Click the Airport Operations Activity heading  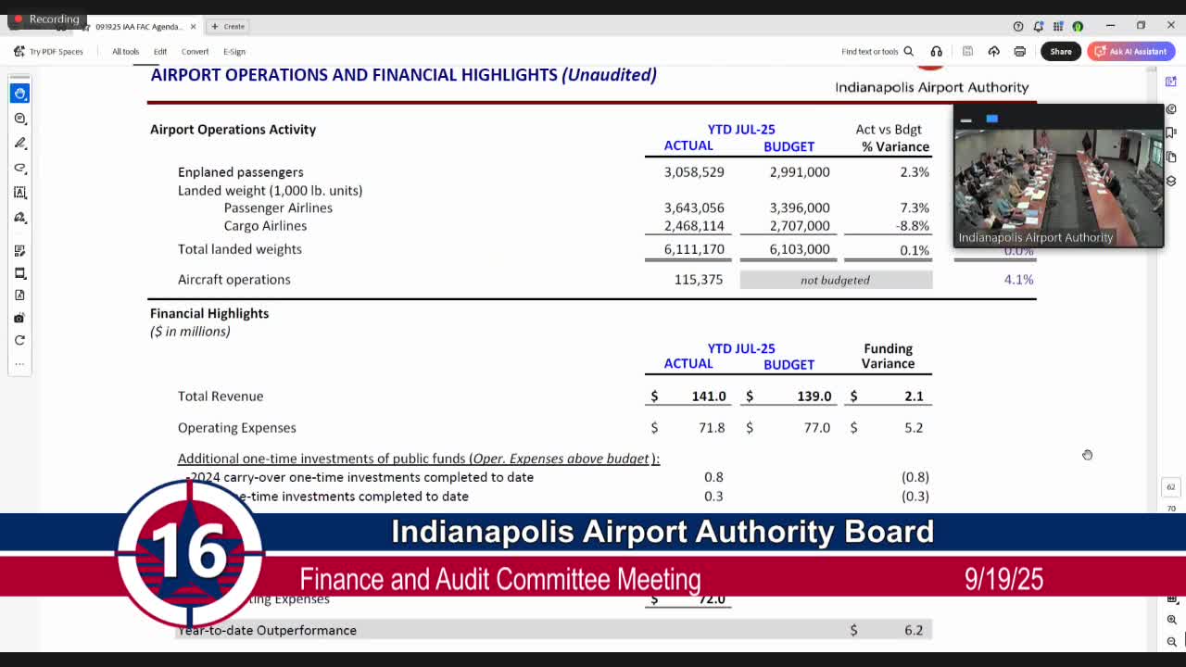coord(233,130)
